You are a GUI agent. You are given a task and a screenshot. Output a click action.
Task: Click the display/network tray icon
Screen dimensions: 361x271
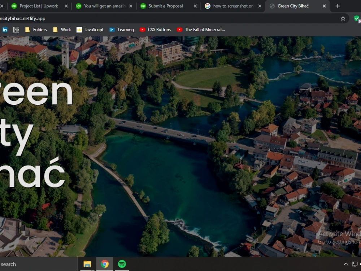[355, 264]
